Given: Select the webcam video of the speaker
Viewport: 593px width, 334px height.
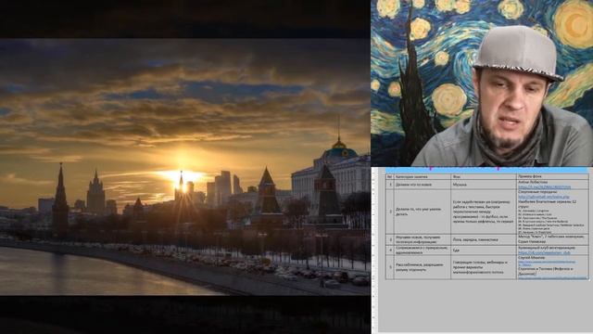Looking at the screenshot, I should [482, 83].
